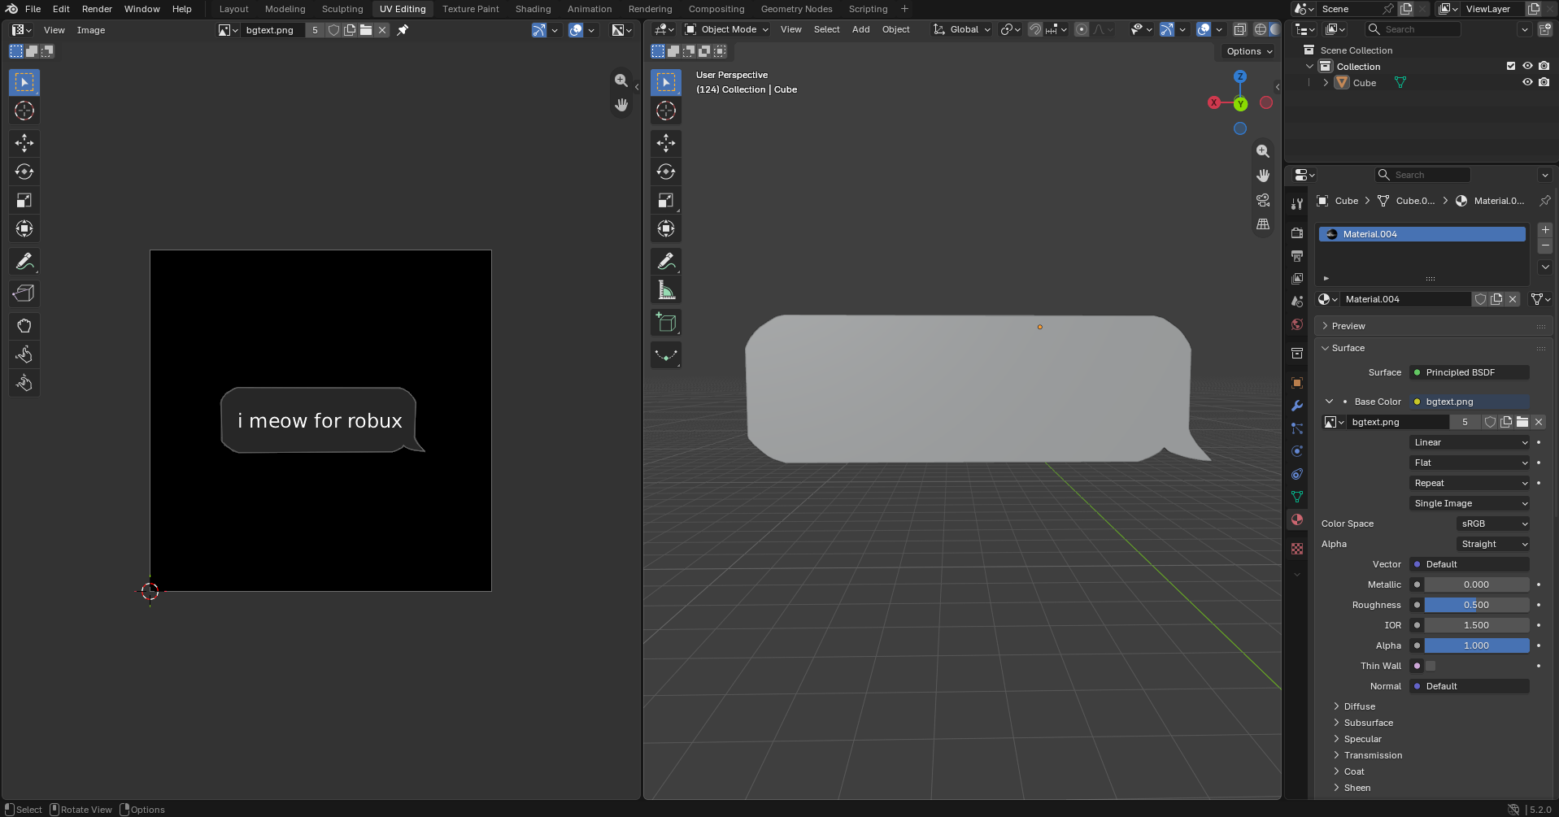Click the Metallic value slider
Image resolution: width=1559 pixels, height=817 pixels.
[x=1476, y=585]
